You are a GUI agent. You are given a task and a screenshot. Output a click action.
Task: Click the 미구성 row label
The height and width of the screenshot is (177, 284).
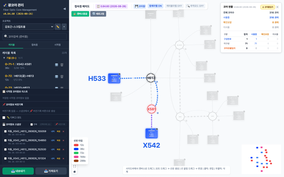coord(226,43)
